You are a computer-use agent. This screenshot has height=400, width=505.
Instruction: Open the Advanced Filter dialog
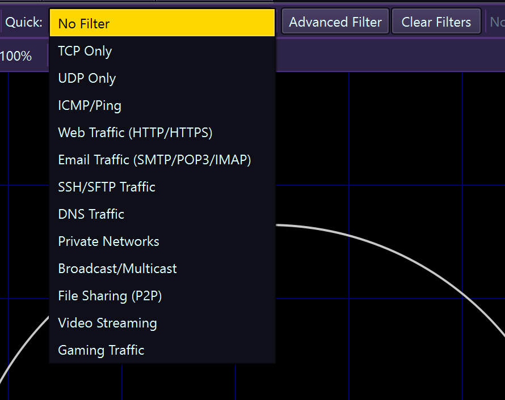[335, 22]
